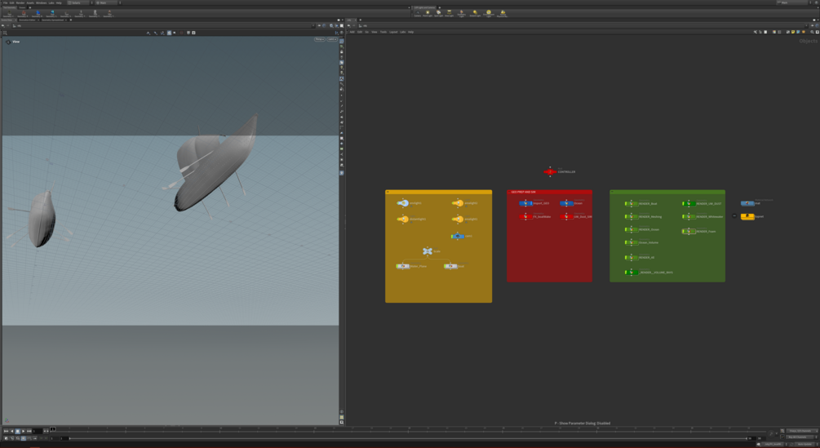Select the arealight2 node
The height and width of the screenshot is (448, 820).
pyautogui.click(x=458, y=203)
